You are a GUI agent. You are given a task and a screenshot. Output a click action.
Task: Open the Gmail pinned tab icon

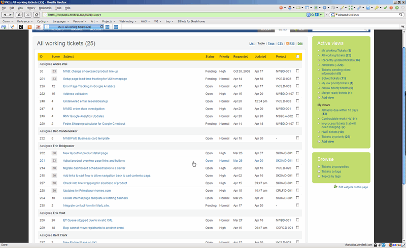coord(4,27)
